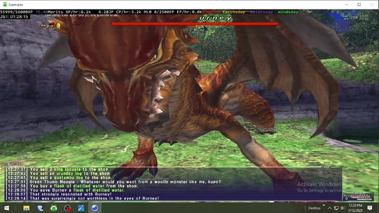Maximize the Azzmulee game window
Image resolution: width=379 pixels, height=213 pixels.
click(x=359, y=4)
